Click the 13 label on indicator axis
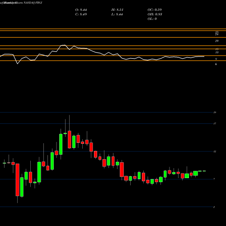226x226 pixels. click(x=217, y=52)
